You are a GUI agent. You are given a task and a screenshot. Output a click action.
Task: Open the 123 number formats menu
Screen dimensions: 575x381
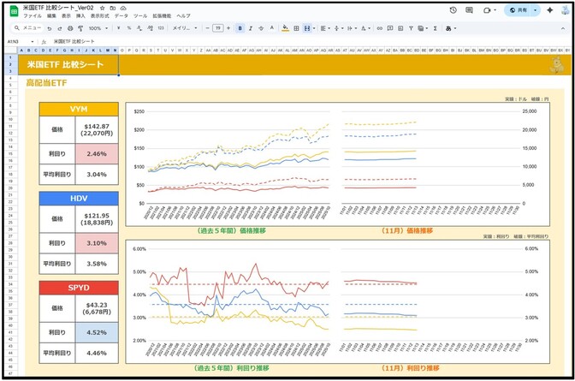(161, 28)
